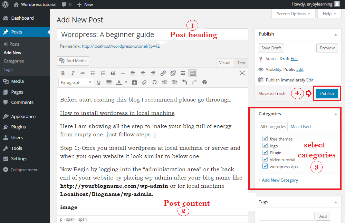
Task: Show the All Categories tab
Action: [x=273, y=127]
